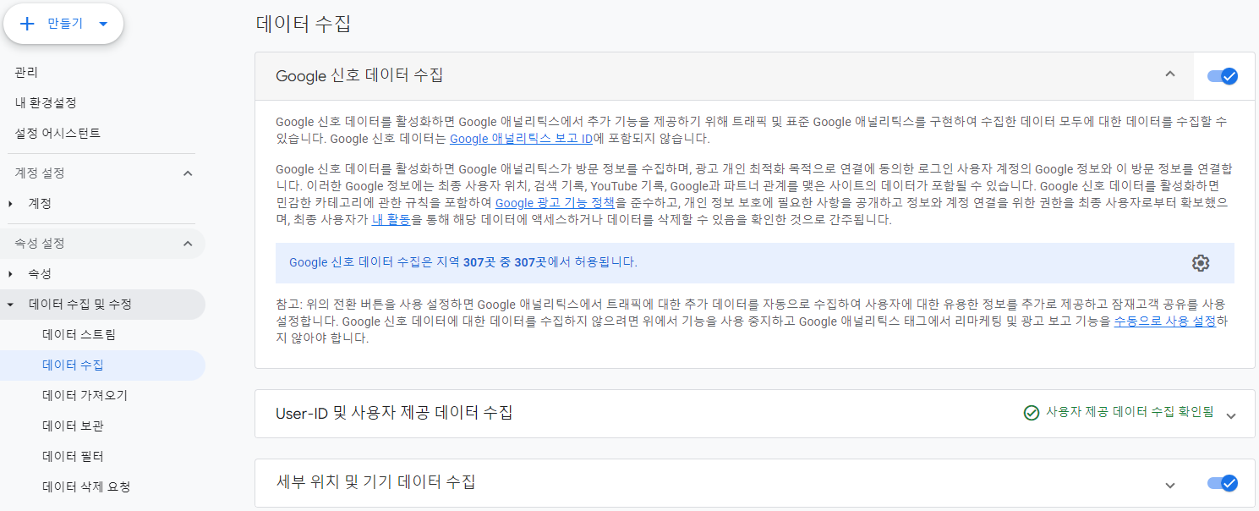Follow the Google 애널리틱스 보고 ID link
Image resolution: width=1259 pixels, height=511 pixels.
[x=521, y=139]
